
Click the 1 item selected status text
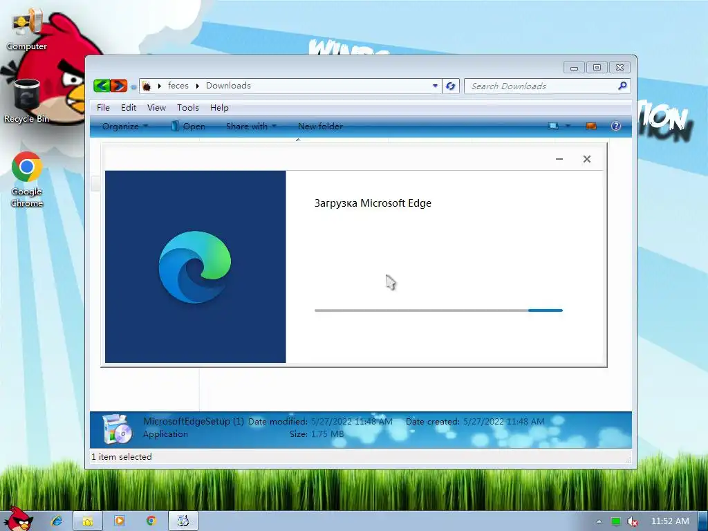[x=122, y=457]
